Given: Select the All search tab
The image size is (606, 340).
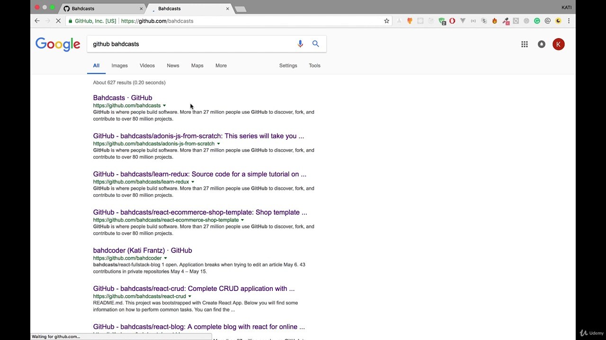Looking at the screenshot, I should (x=96, y=66).
